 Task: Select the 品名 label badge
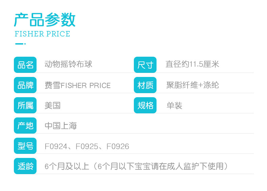(x=25, y=65)
